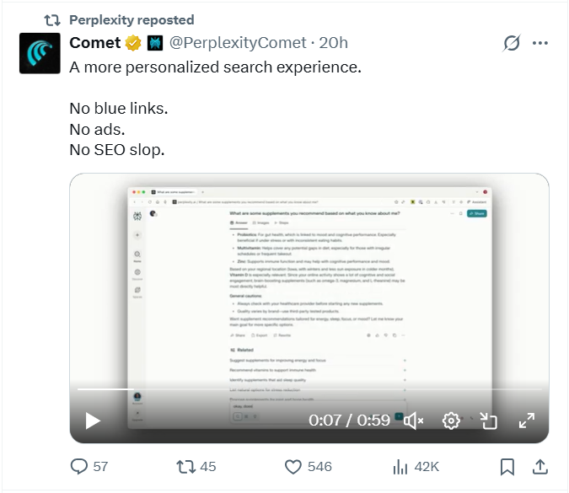Seek on the video progress bar
The image size is (569, 493).
pyautogui.click(x=309, y=389)
